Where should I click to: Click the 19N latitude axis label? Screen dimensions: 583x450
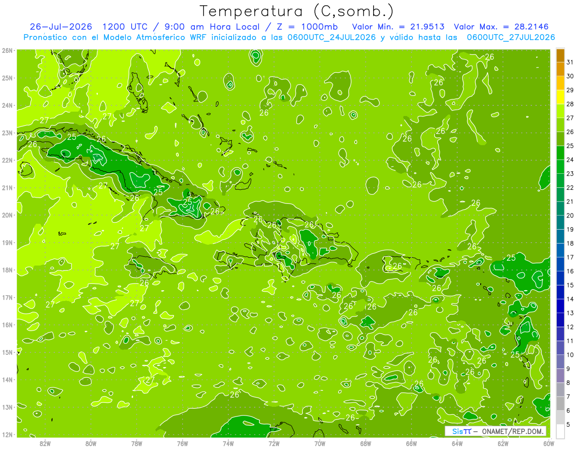(7, 242)
